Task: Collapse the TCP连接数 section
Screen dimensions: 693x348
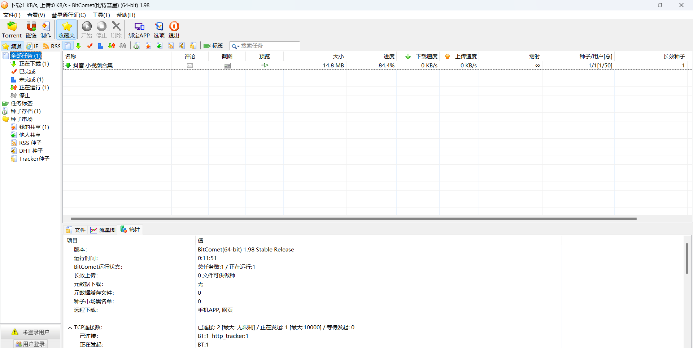Action: (x=70, y=328)
